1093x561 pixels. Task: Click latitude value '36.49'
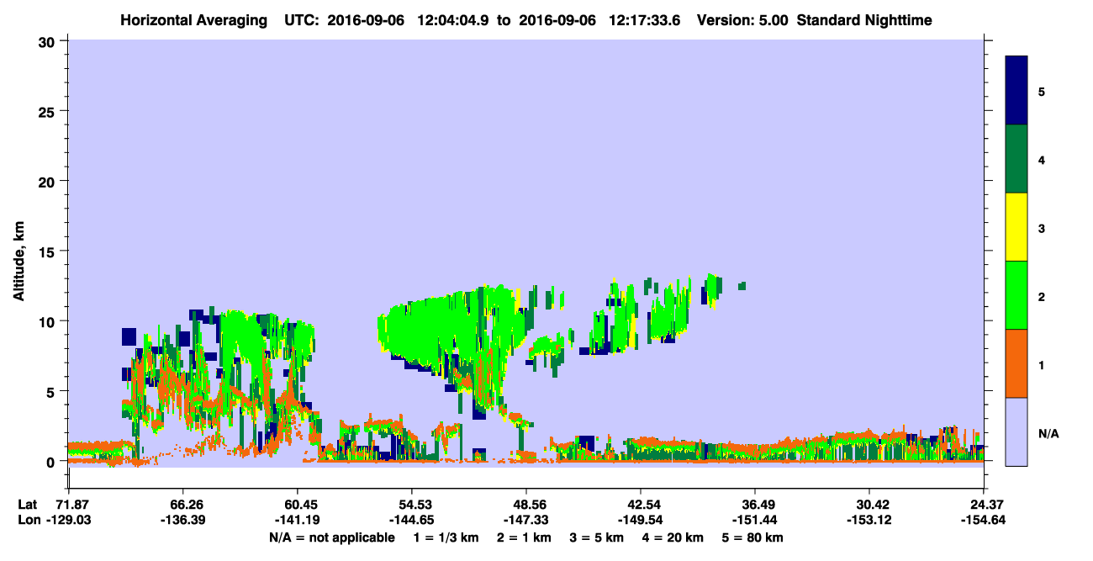pyautogui.click(x=755, y=505)
